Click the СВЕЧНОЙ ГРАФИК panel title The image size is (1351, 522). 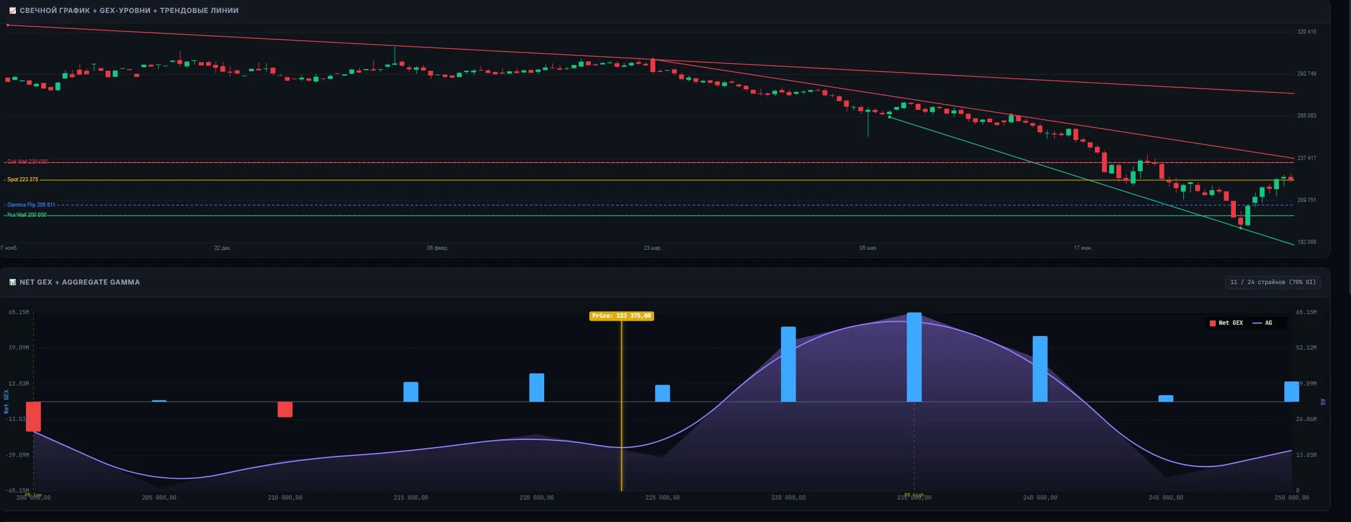(x=129, y=11)
